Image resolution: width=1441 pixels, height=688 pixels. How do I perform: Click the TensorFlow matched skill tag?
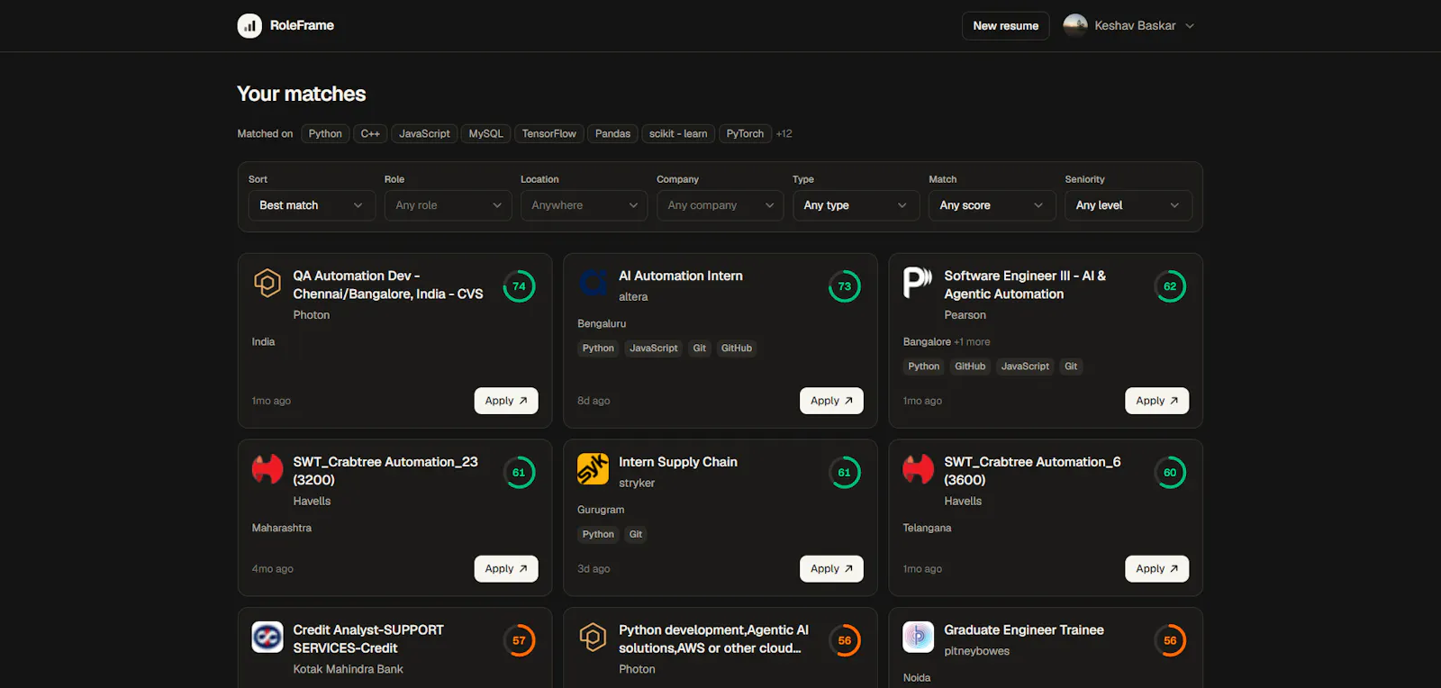[x=549, y=134]
